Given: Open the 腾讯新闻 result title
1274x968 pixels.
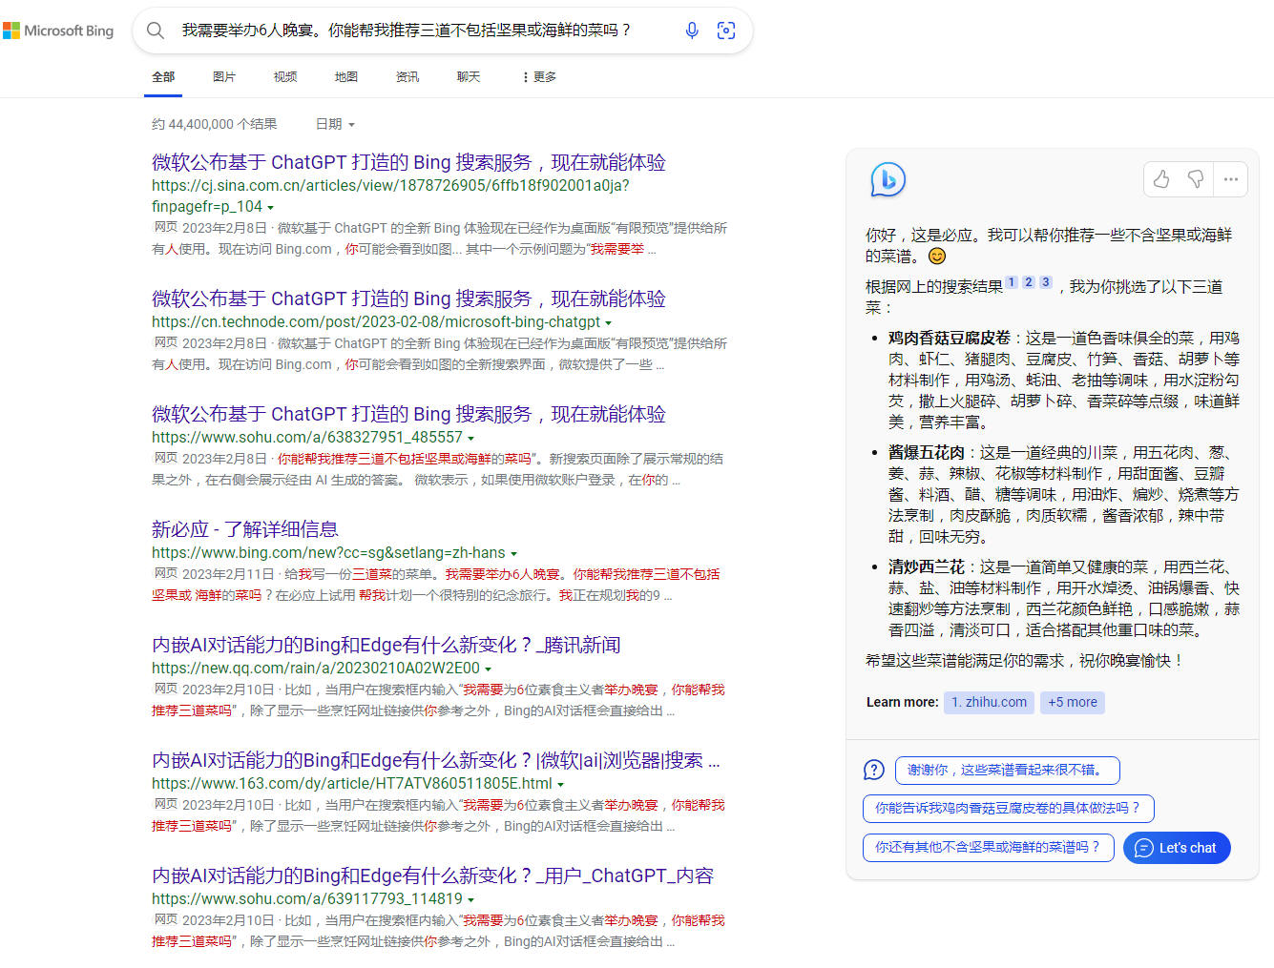Looking at the screenshot, I should [x=386, y=646].
